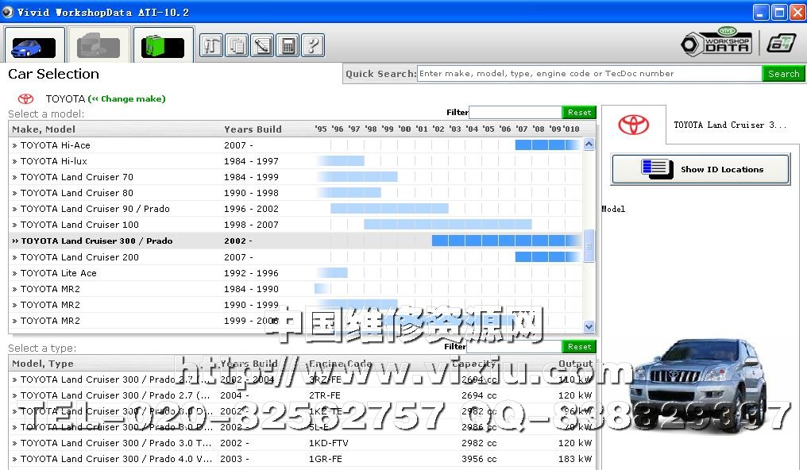This screenshot has width=807, height=470.
Task: Click the Change make link
Action: coord(127,99)
